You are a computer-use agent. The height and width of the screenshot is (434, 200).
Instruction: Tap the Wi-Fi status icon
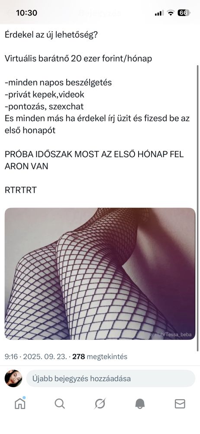click(171, 13)
